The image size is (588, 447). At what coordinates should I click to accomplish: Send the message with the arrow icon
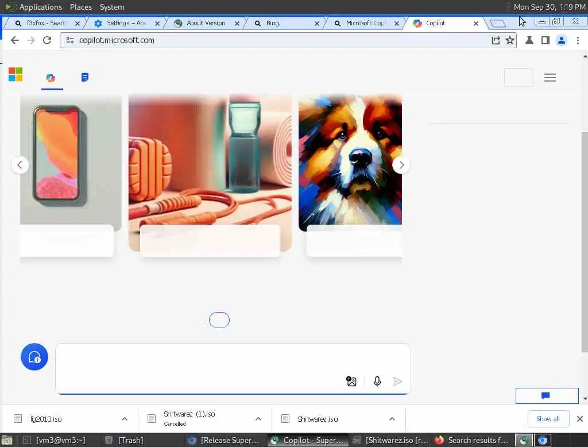coord(397,382)
